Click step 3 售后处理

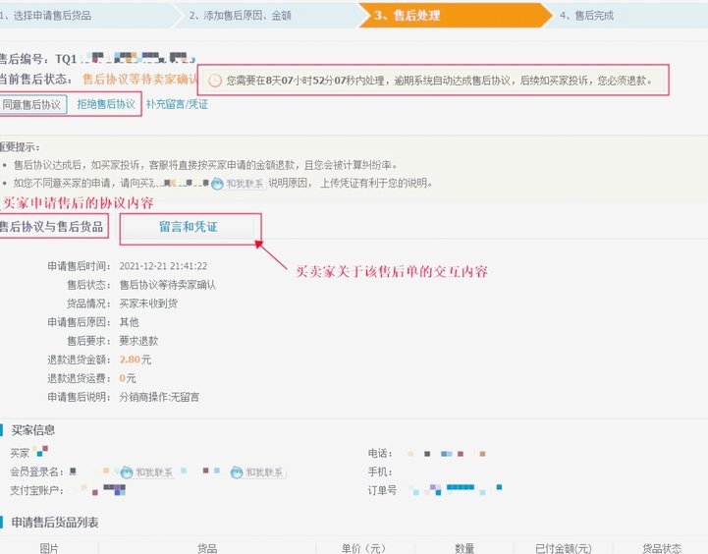[456, 16]
